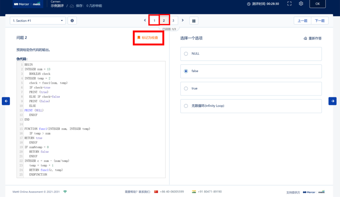Go to next question page chevron

tap(183, 20)
